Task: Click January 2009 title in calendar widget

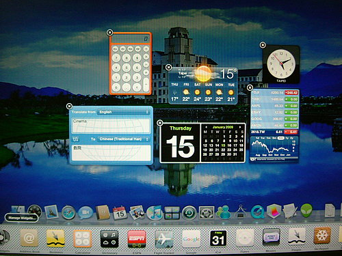Action: click(x=223, y=127)
